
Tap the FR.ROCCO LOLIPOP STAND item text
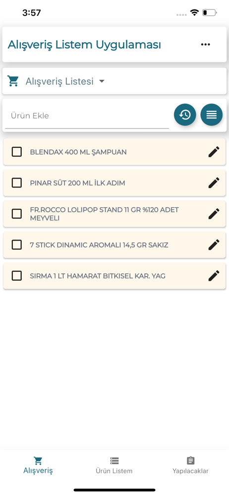point(105,214)
